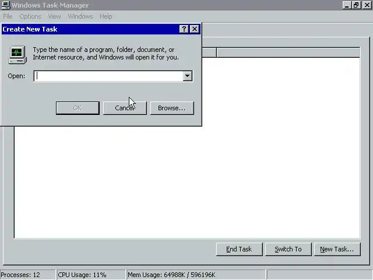
Task: Click the New Task... button
Action: click(337, 249)
